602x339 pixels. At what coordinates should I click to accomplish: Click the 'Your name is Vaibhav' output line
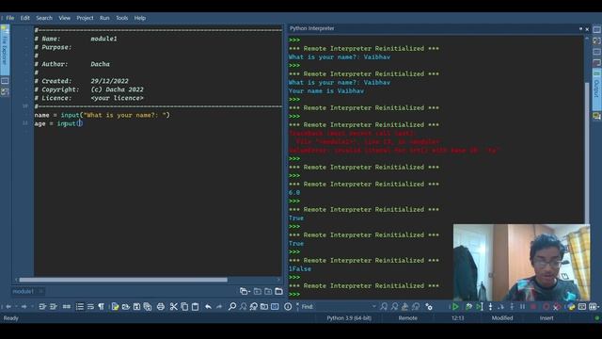tap(326, 91)
